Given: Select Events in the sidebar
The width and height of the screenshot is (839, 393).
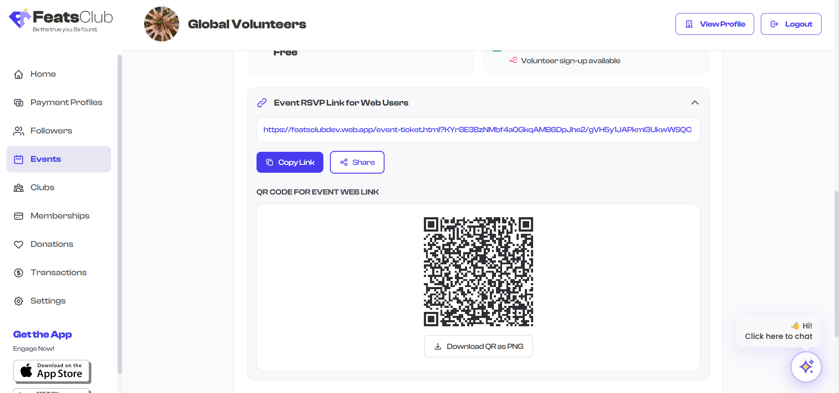Looking at the screenshot, I should 59,159.
